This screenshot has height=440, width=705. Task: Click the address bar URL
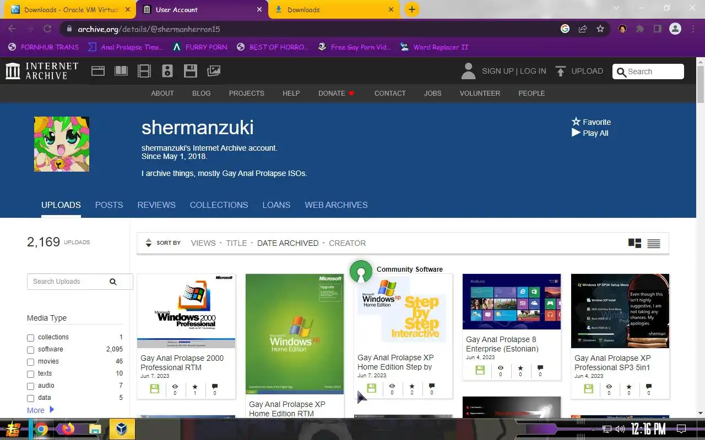[x=149, y=29]
